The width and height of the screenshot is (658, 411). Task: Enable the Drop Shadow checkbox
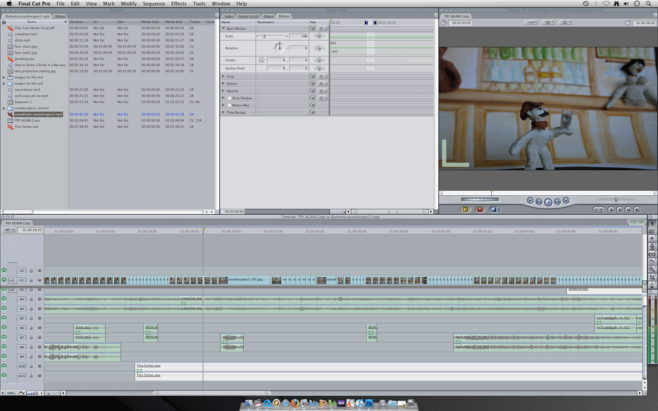229,98
